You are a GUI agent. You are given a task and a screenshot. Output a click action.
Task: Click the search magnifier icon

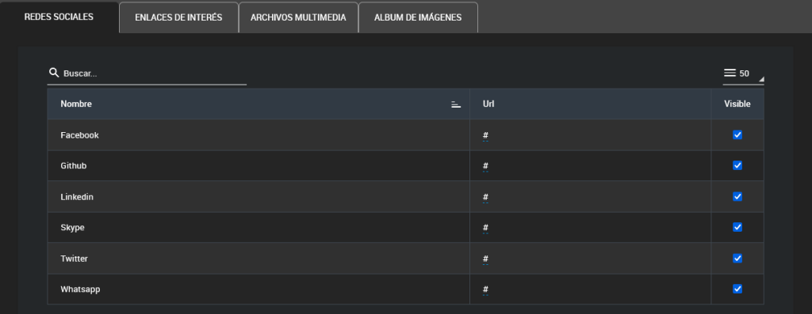53,73
